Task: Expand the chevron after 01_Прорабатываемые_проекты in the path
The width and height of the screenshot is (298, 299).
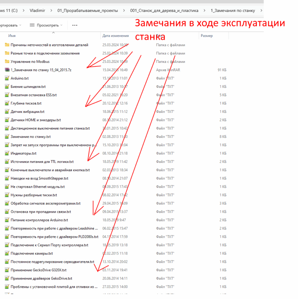Action: [x=124, y=10]
